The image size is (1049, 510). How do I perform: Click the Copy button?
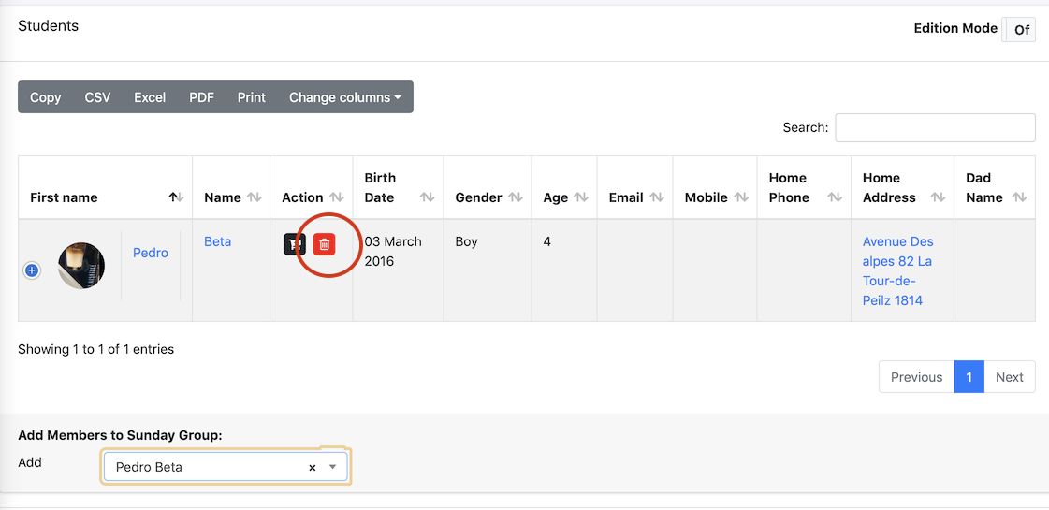click(x=46, y=97)
